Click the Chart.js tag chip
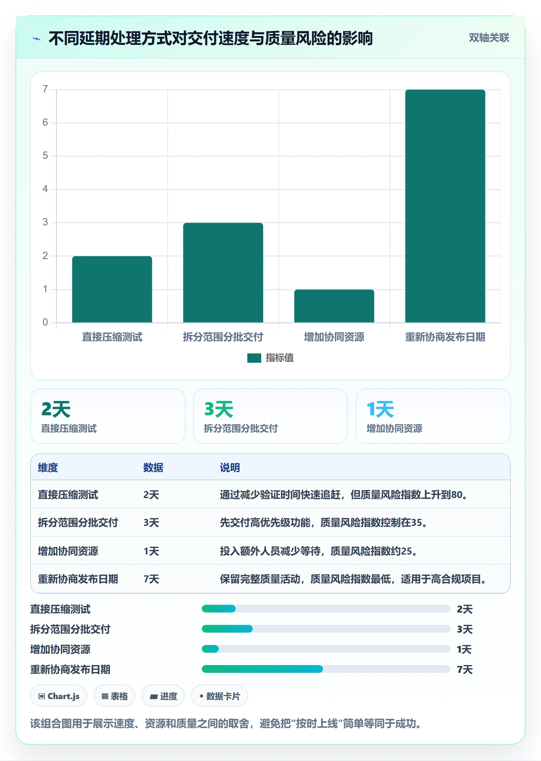541x761 pixels. click(59, 696)
